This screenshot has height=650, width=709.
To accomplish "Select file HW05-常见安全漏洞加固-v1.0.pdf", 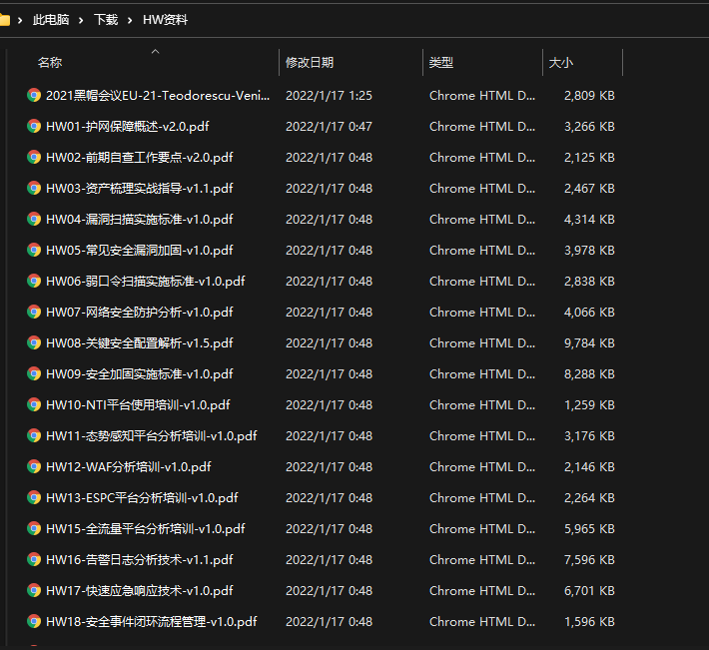I will (140, 250).
